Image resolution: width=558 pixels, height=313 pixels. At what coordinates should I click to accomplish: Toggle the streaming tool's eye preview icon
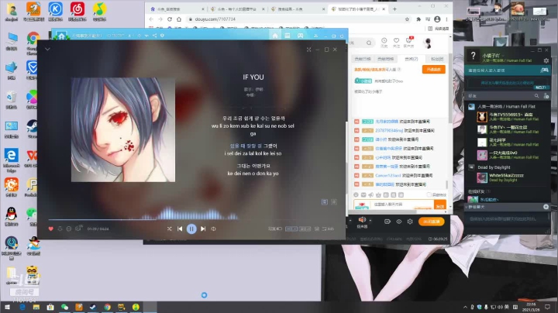coord(399,222)
